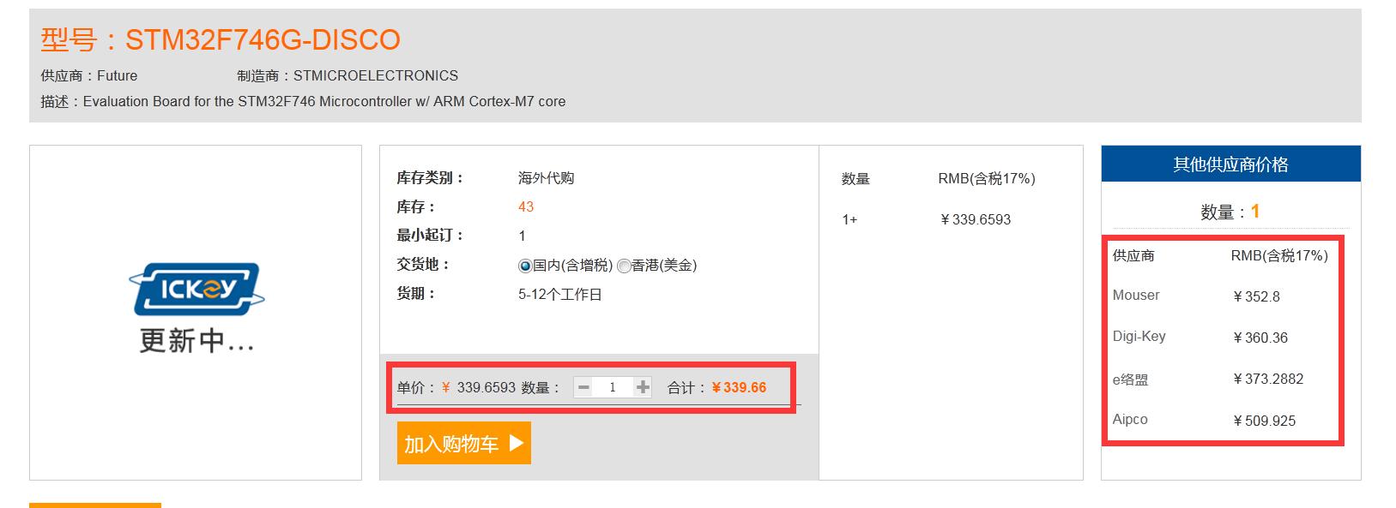Click the product description line

303,101
